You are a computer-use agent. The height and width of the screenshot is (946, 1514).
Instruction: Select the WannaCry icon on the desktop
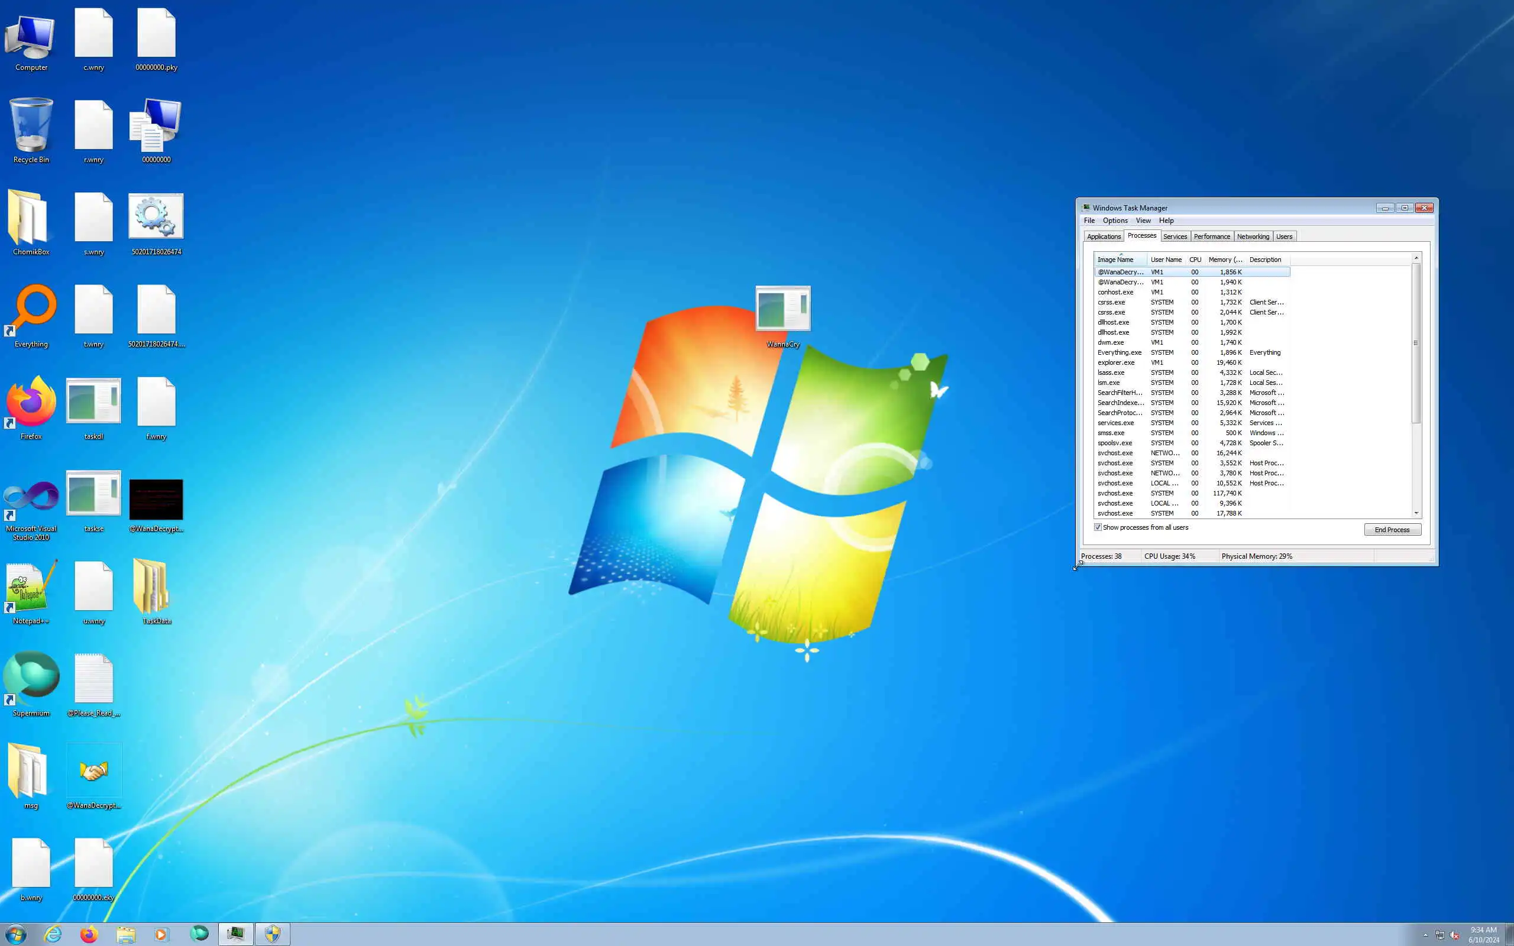pos(782,309)
